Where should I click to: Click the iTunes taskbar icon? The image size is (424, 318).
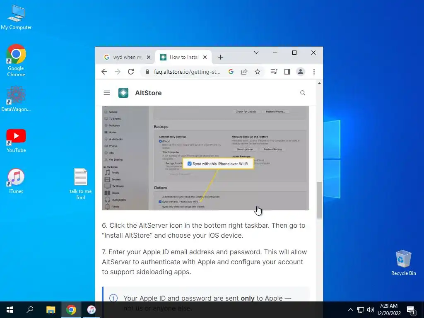coord(92,310)
